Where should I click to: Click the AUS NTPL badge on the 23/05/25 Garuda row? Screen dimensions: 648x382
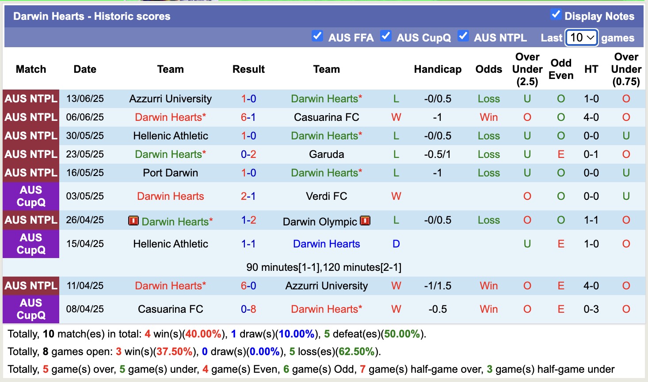pyautogui.click(x=30, y=154)
